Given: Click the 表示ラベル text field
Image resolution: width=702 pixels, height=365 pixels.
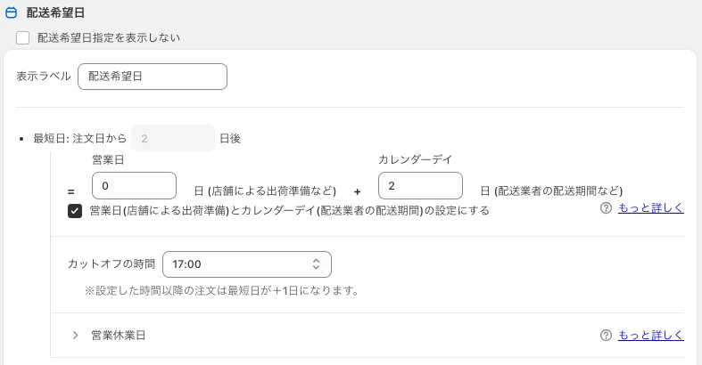Looking at the screenshot, I should coord(153,77).
